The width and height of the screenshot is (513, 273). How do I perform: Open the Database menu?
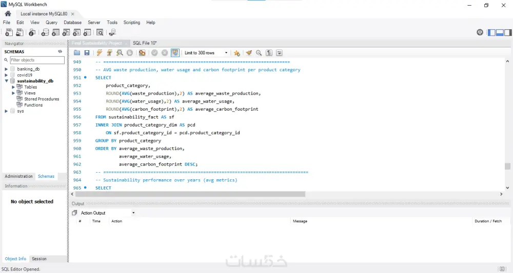[x=73, y=23]
